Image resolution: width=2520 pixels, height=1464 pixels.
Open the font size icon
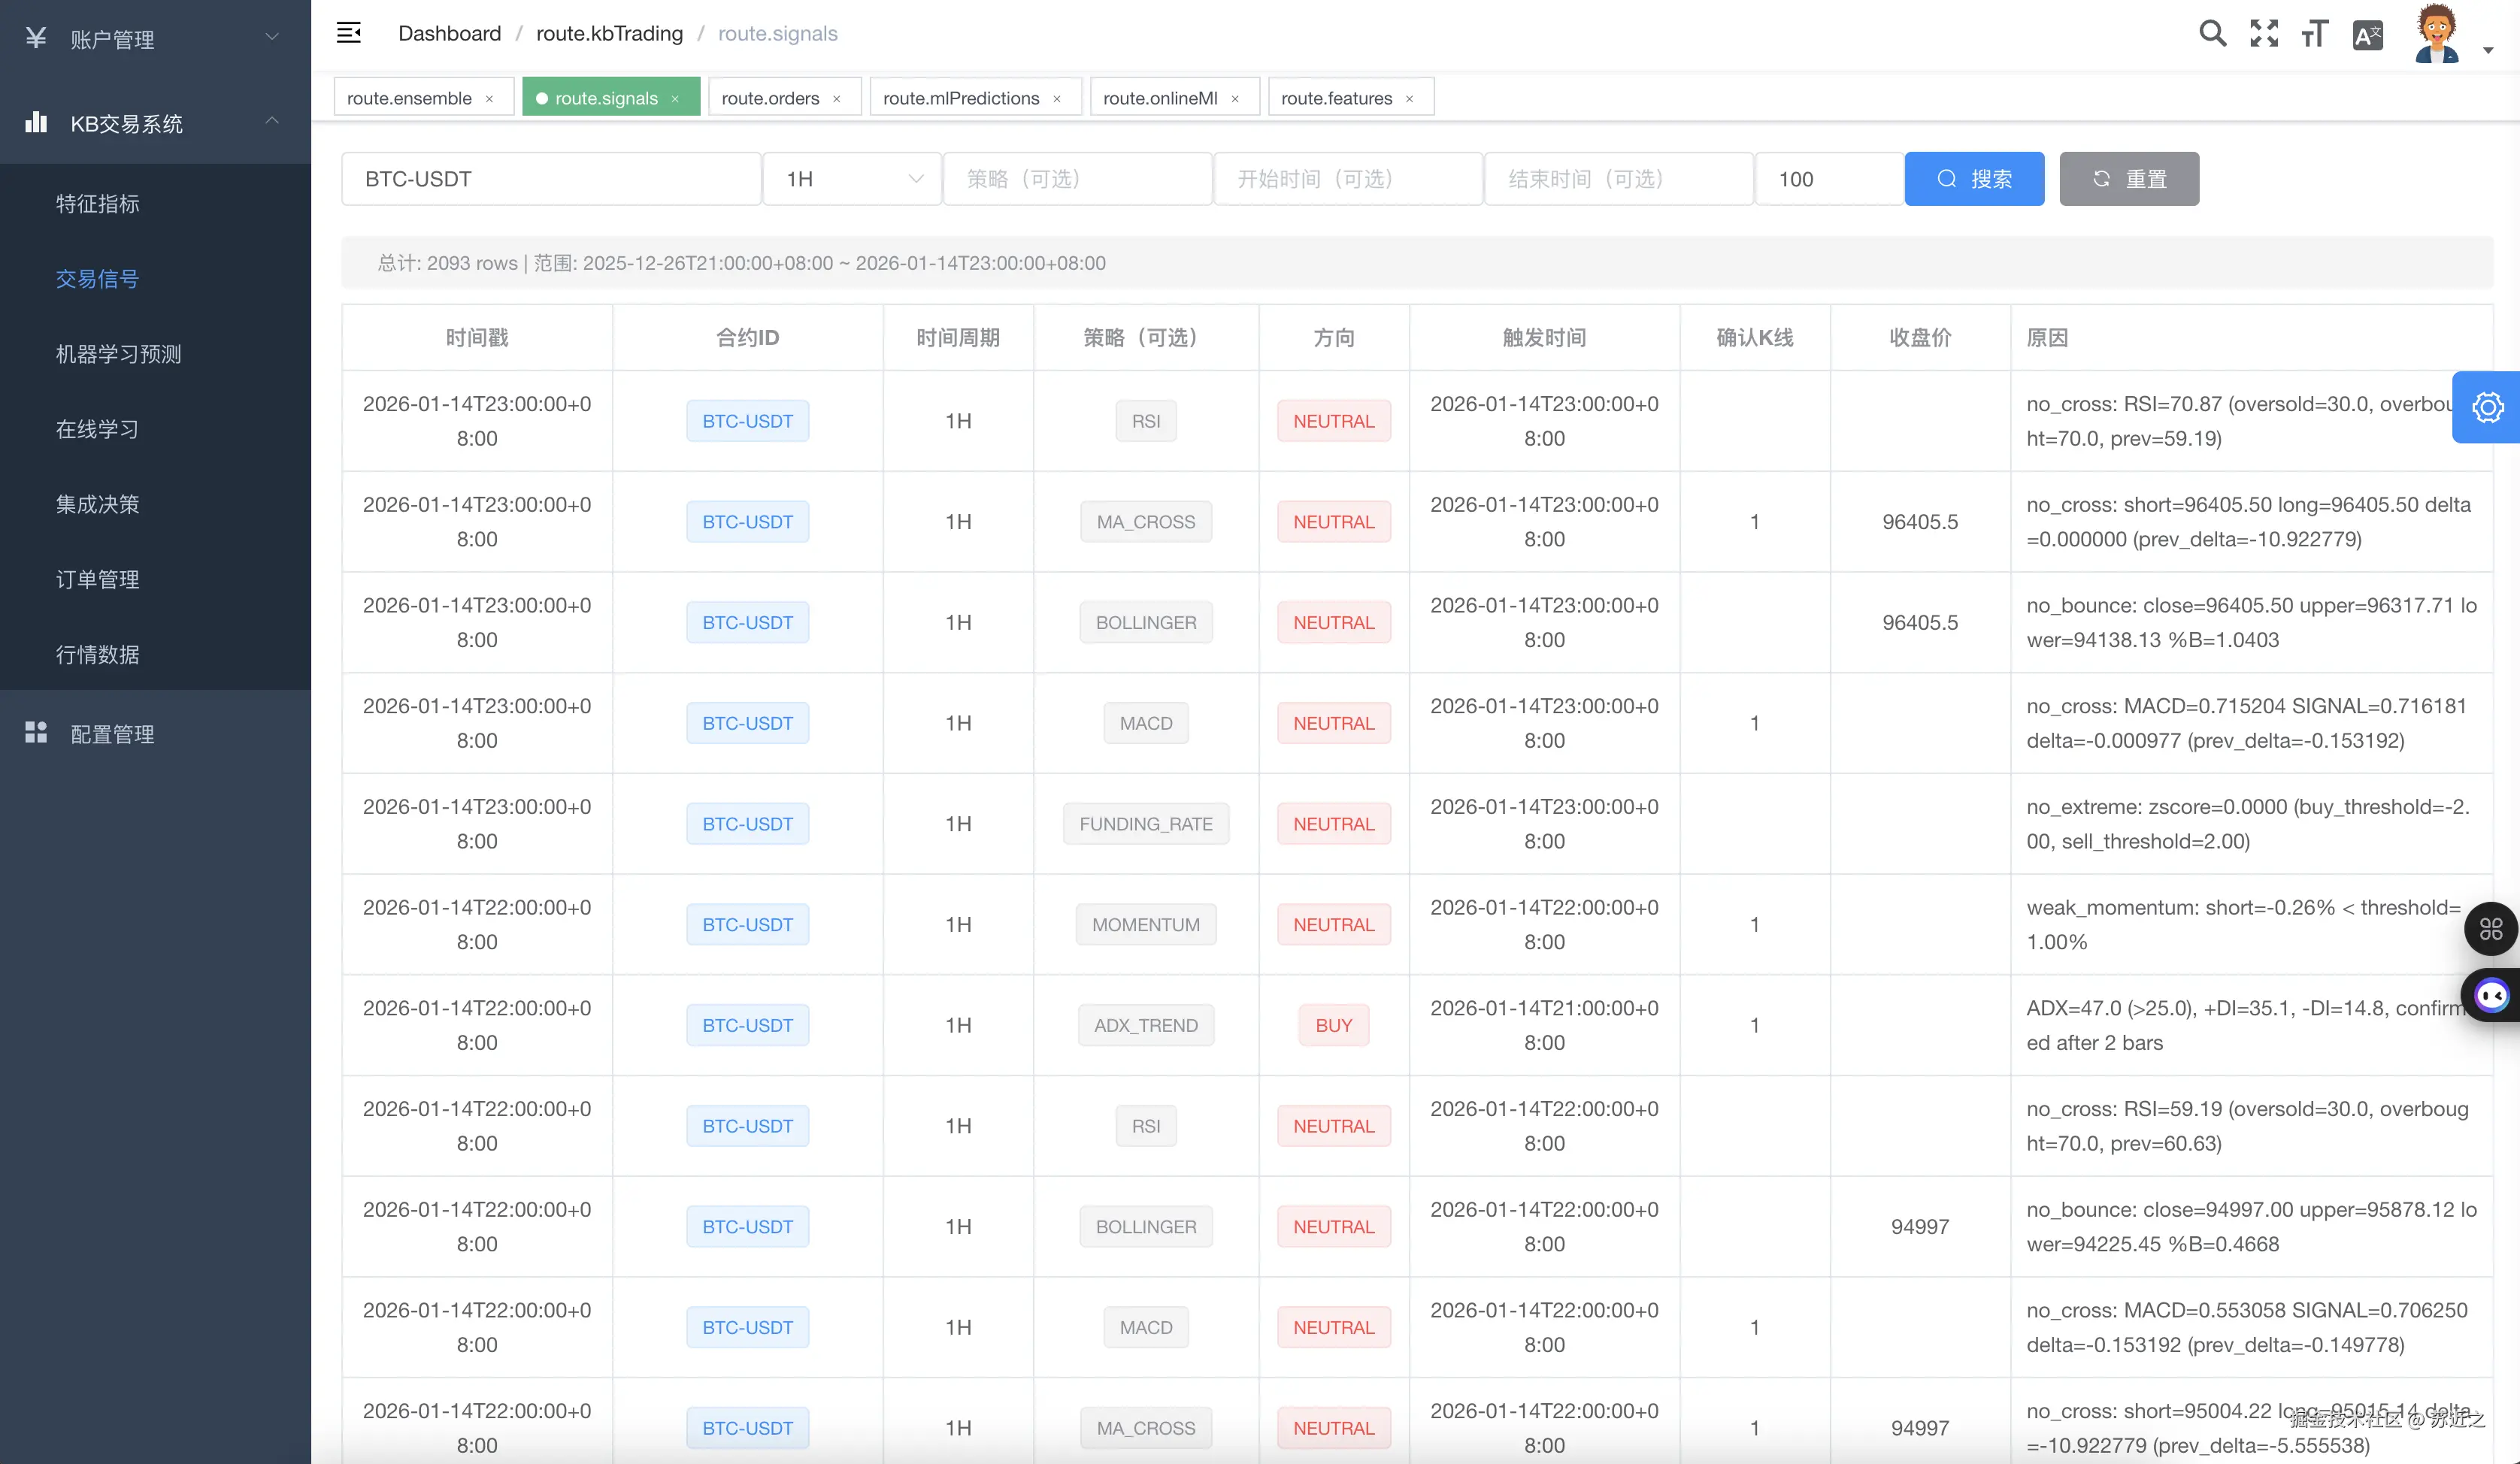click(2315, 34)
